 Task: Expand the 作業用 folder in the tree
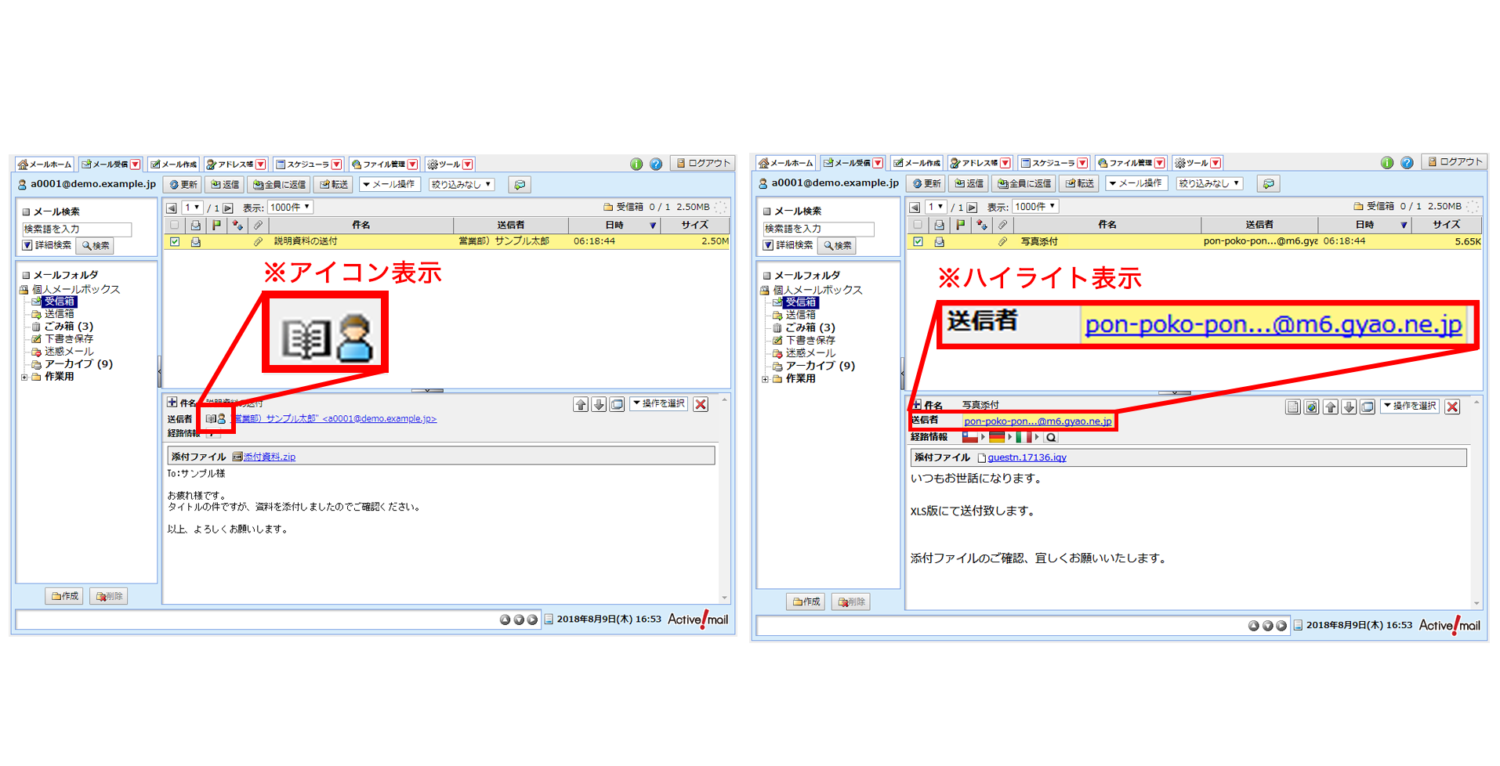(24, 376)
